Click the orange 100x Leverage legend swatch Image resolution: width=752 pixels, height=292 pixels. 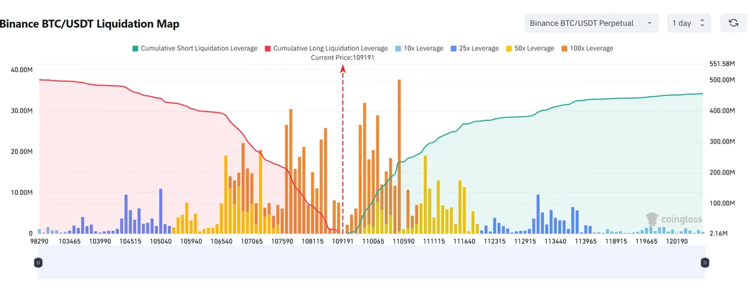(565, 49)
